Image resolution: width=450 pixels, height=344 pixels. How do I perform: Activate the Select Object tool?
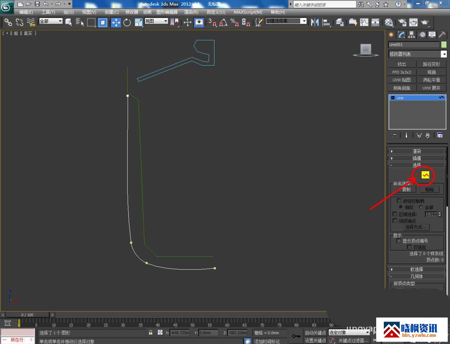pyautogui.click(x=68, y=22)
